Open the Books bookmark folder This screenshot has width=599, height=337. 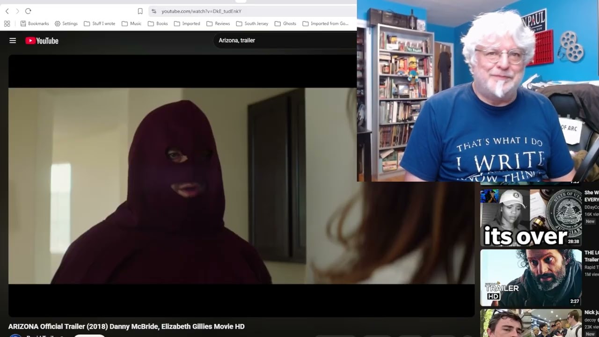[x=158, y=23]
